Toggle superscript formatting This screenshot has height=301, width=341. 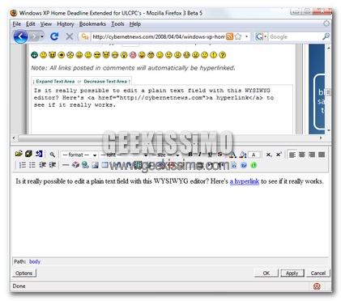pos(279,155)
